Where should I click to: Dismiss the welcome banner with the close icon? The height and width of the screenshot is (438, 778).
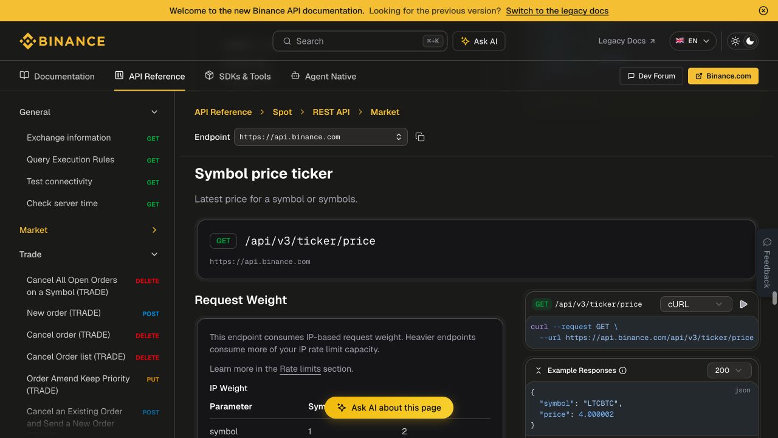click(x=763, y=10)
